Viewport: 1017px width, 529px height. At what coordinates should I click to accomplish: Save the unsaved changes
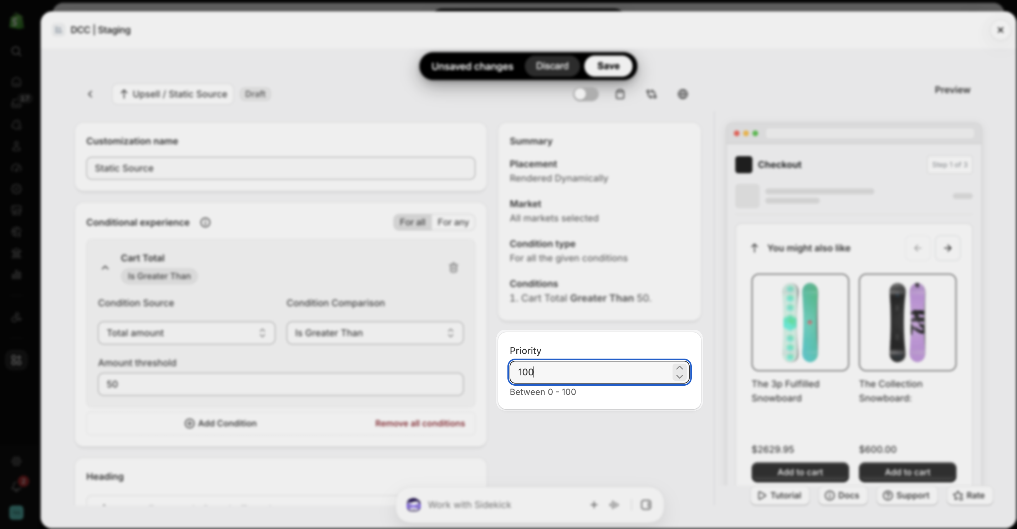[608, 66]
